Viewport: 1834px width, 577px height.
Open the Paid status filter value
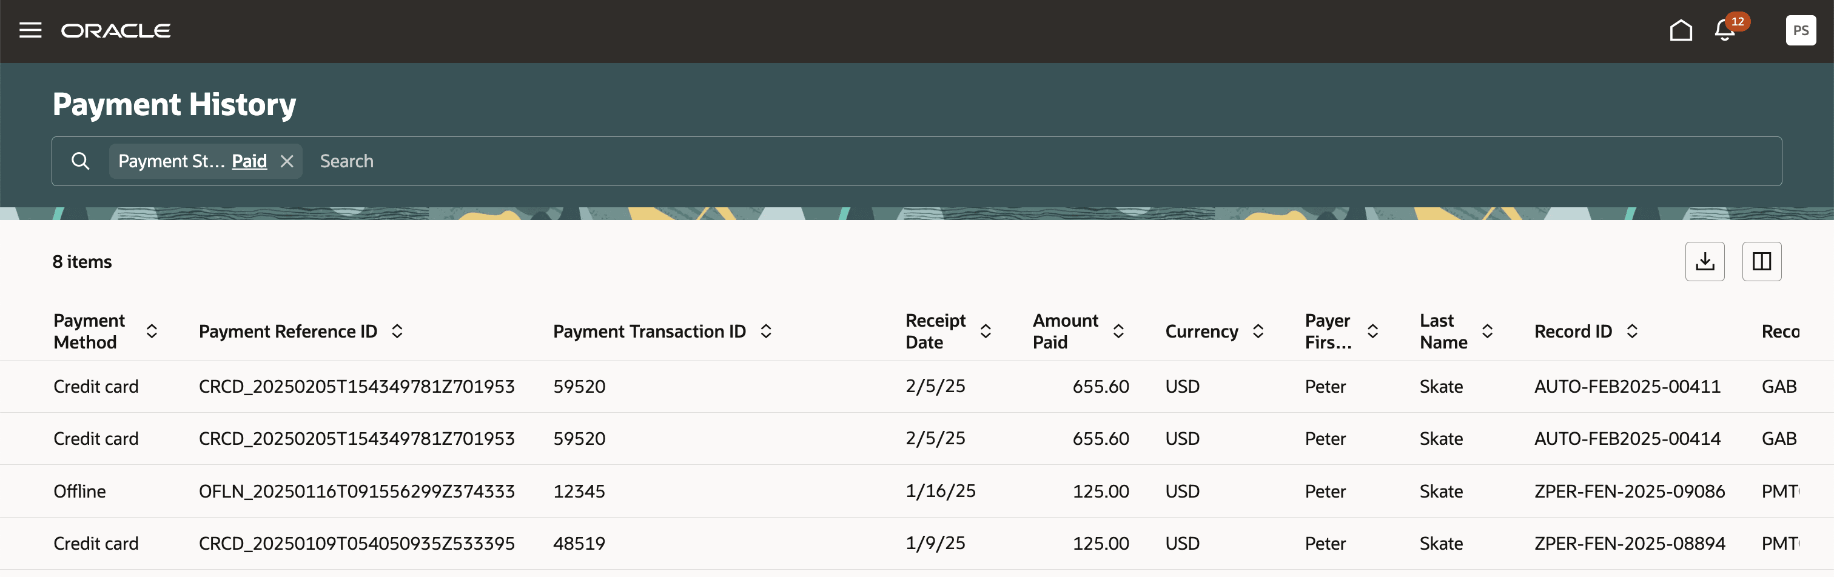click(x=249, y=161)
